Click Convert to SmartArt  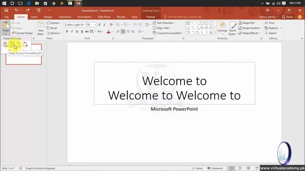pyautogui.click(x=168, y=33)
